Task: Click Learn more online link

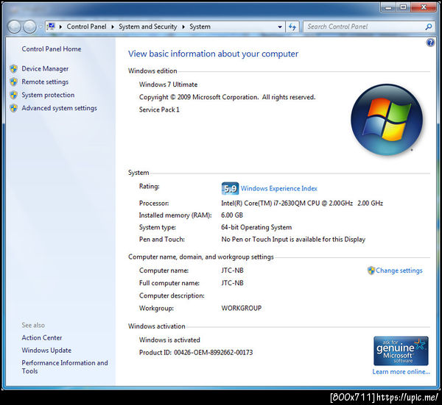Action: point(401,372)
